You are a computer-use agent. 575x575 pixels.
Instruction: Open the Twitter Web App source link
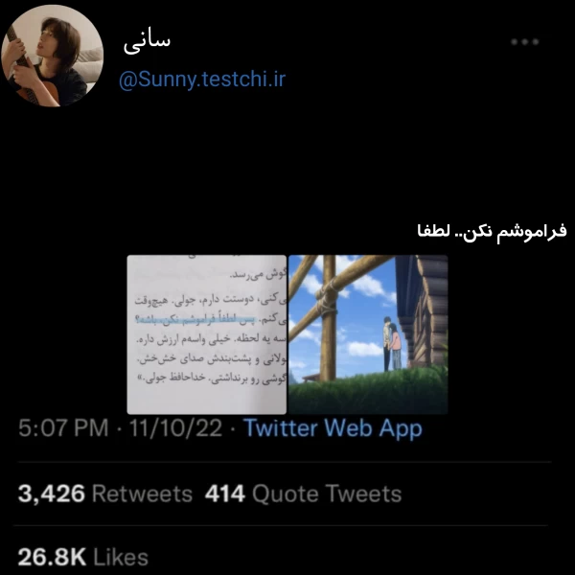pos(333,428)
